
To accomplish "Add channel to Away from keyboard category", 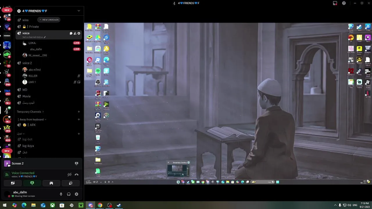I will coord(79,120).
